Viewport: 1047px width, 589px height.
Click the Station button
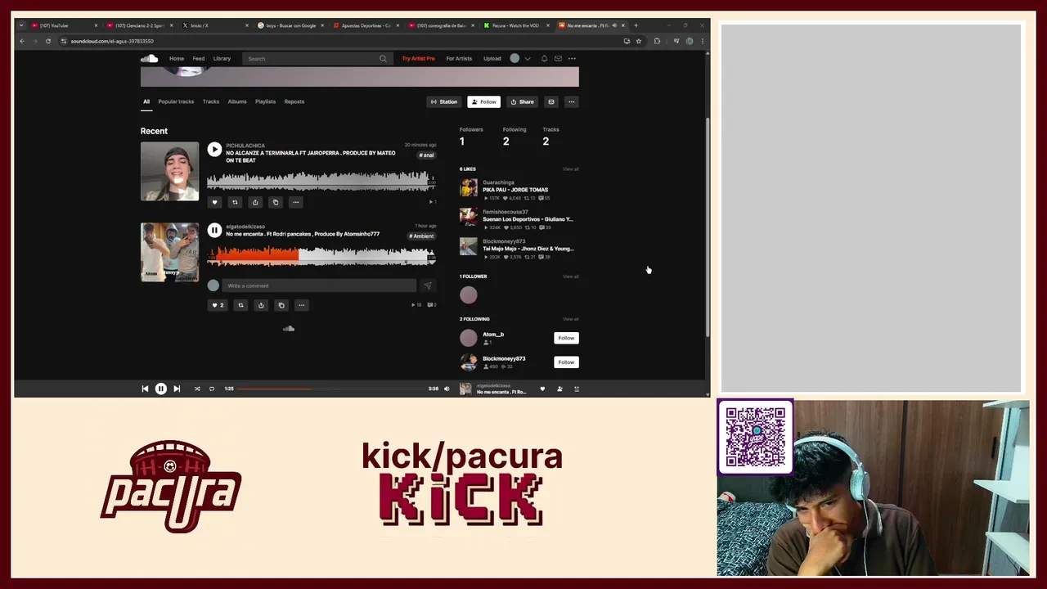[444, 101]
